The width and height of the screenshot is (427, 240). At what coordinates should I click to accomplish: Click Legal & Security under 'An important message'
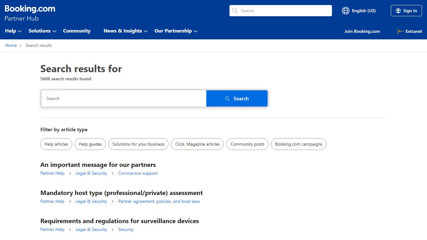(x=91, y=173)
